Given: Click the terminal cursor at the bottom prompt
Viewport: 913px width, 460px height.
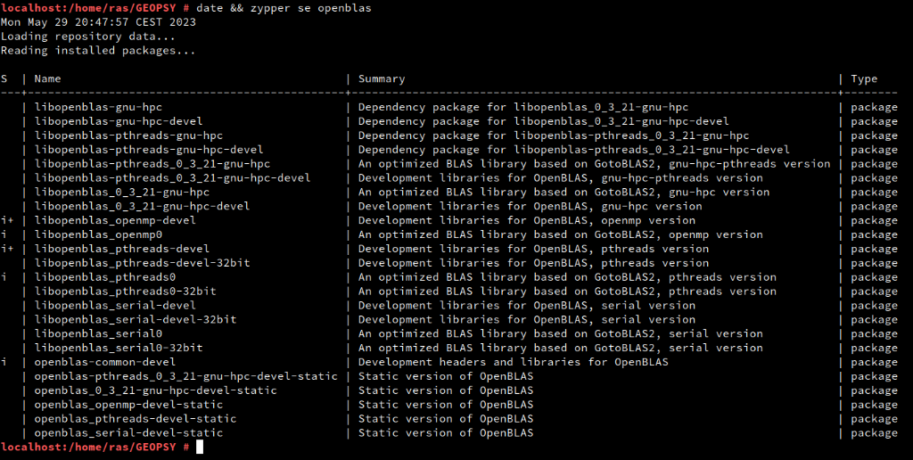Looking at the screenshot, I should (200, 447).
